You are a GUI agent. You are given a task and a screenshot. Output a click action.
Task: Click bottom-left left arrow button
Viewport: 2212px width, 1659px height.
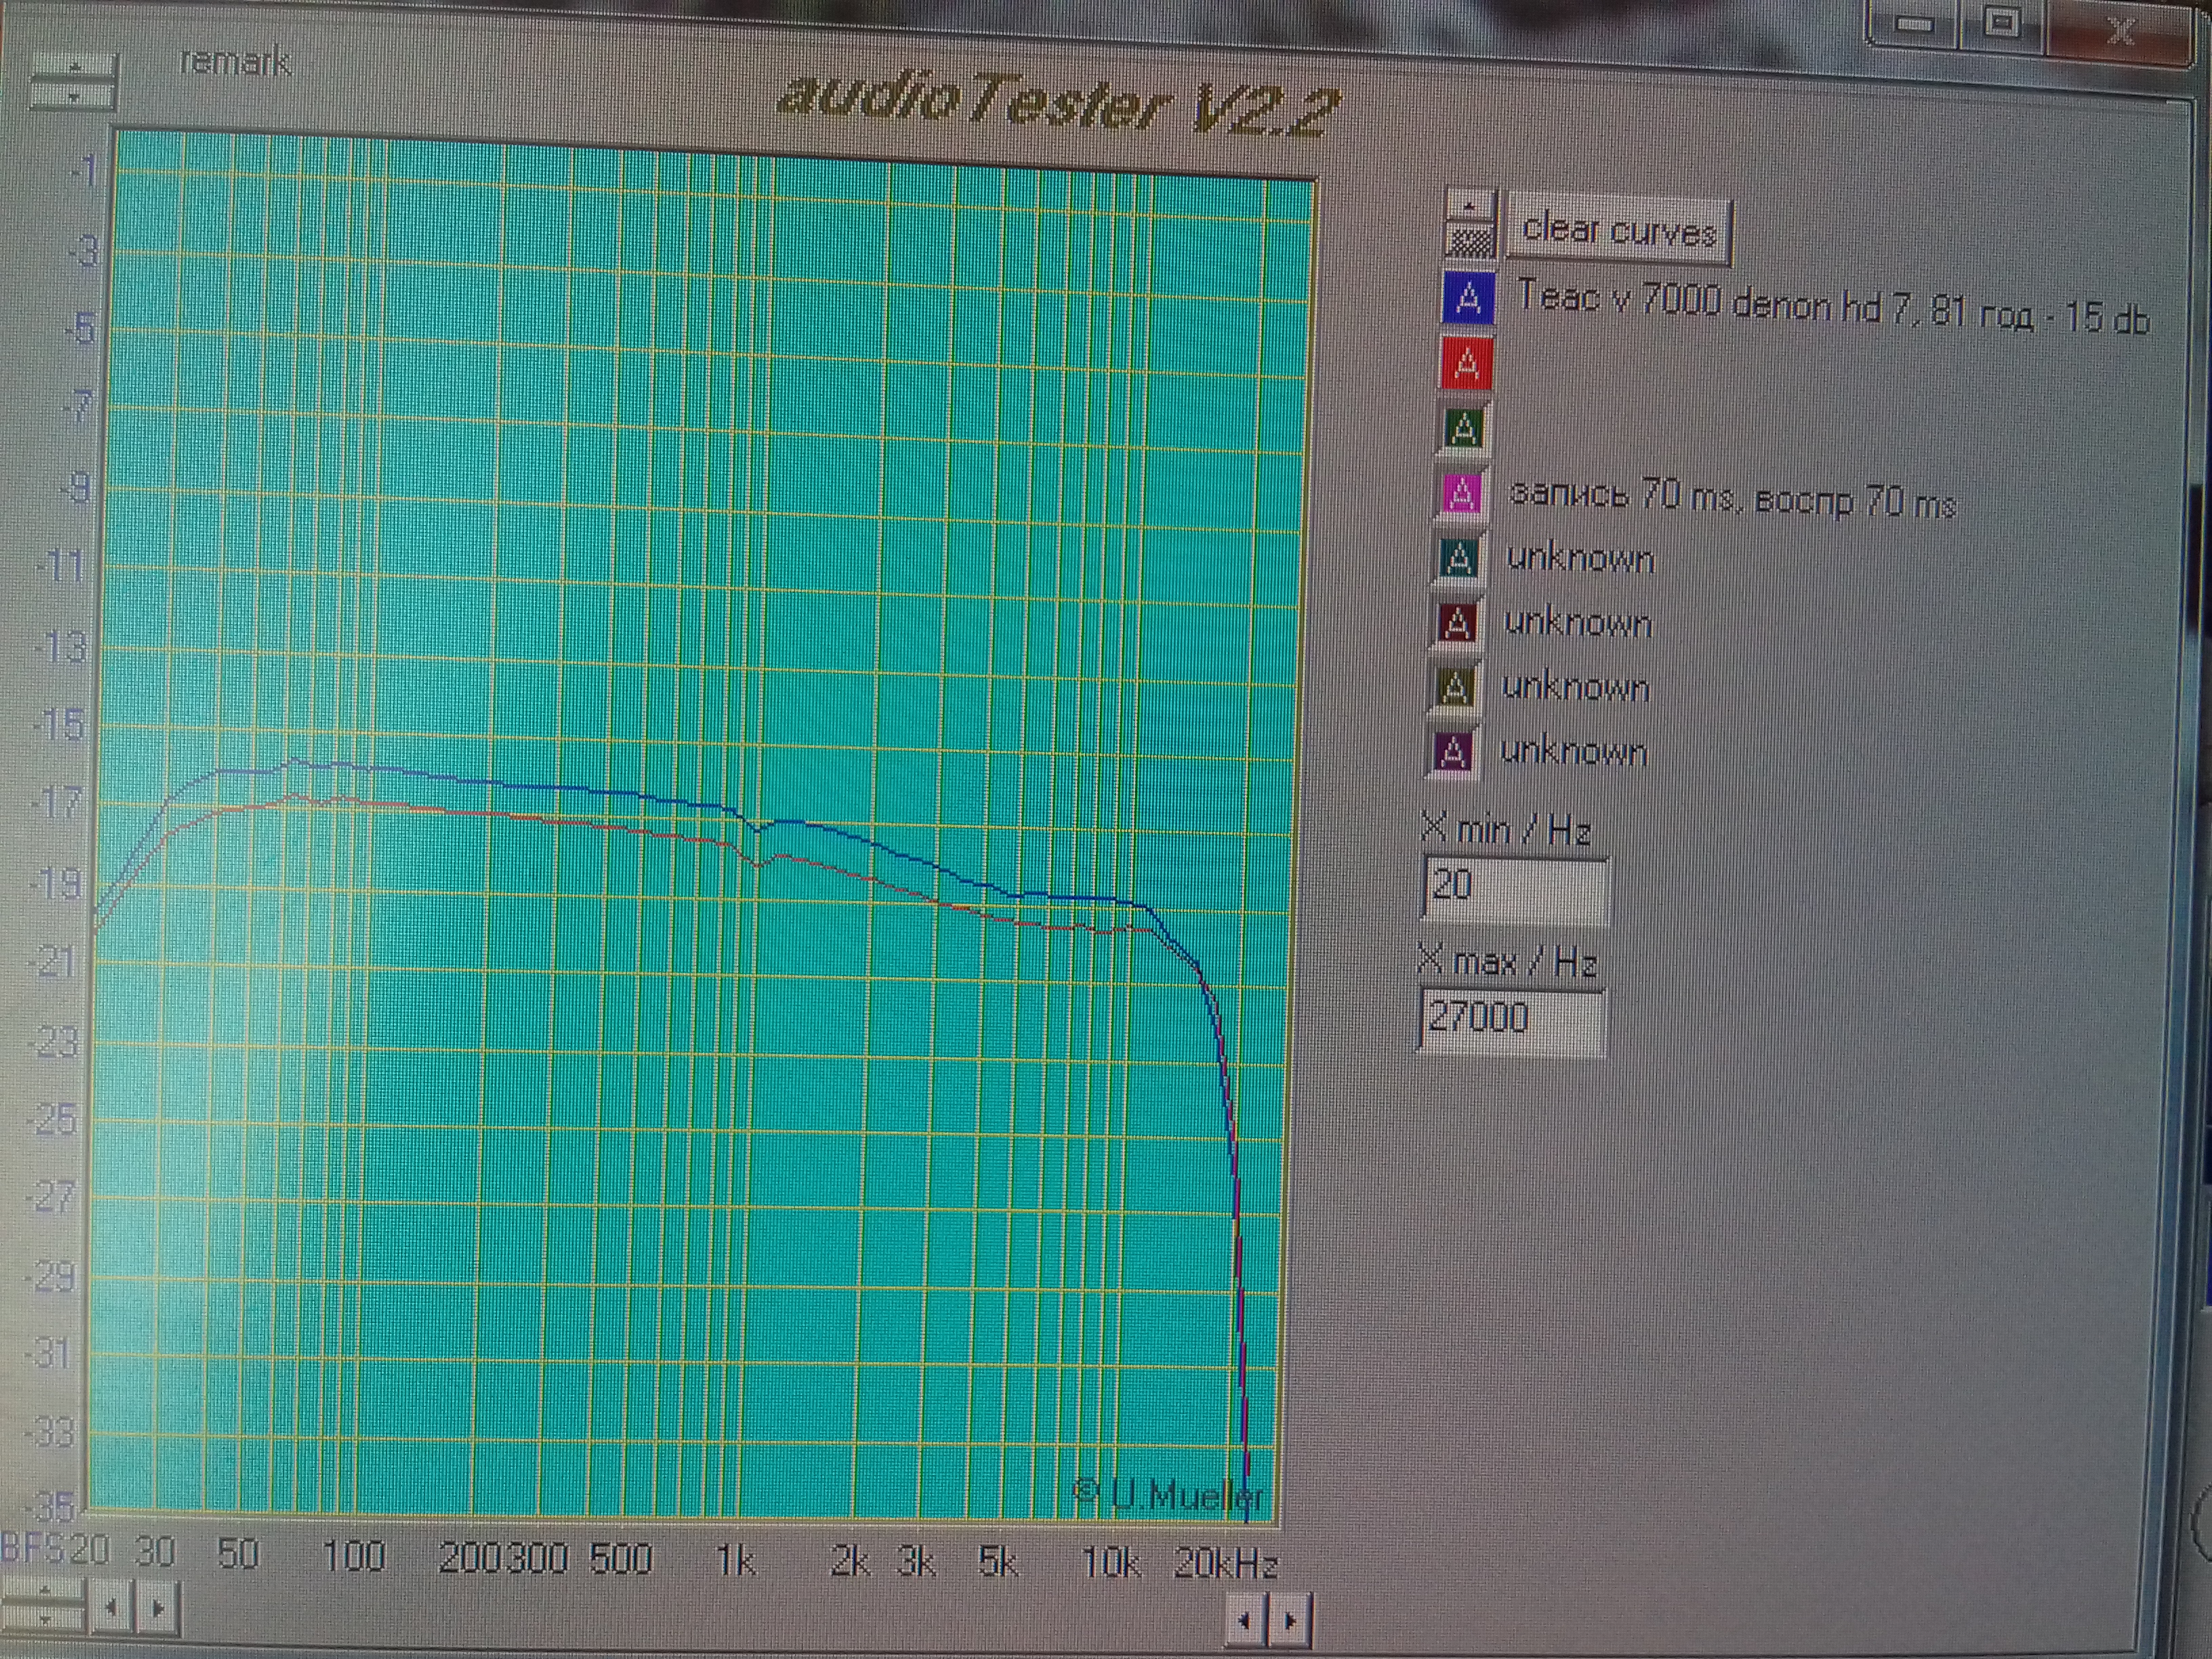tap(112, 1608)
